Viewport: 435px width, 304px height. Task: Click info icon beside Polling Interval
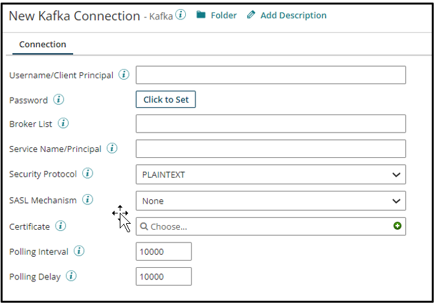[x=79, y=251]
